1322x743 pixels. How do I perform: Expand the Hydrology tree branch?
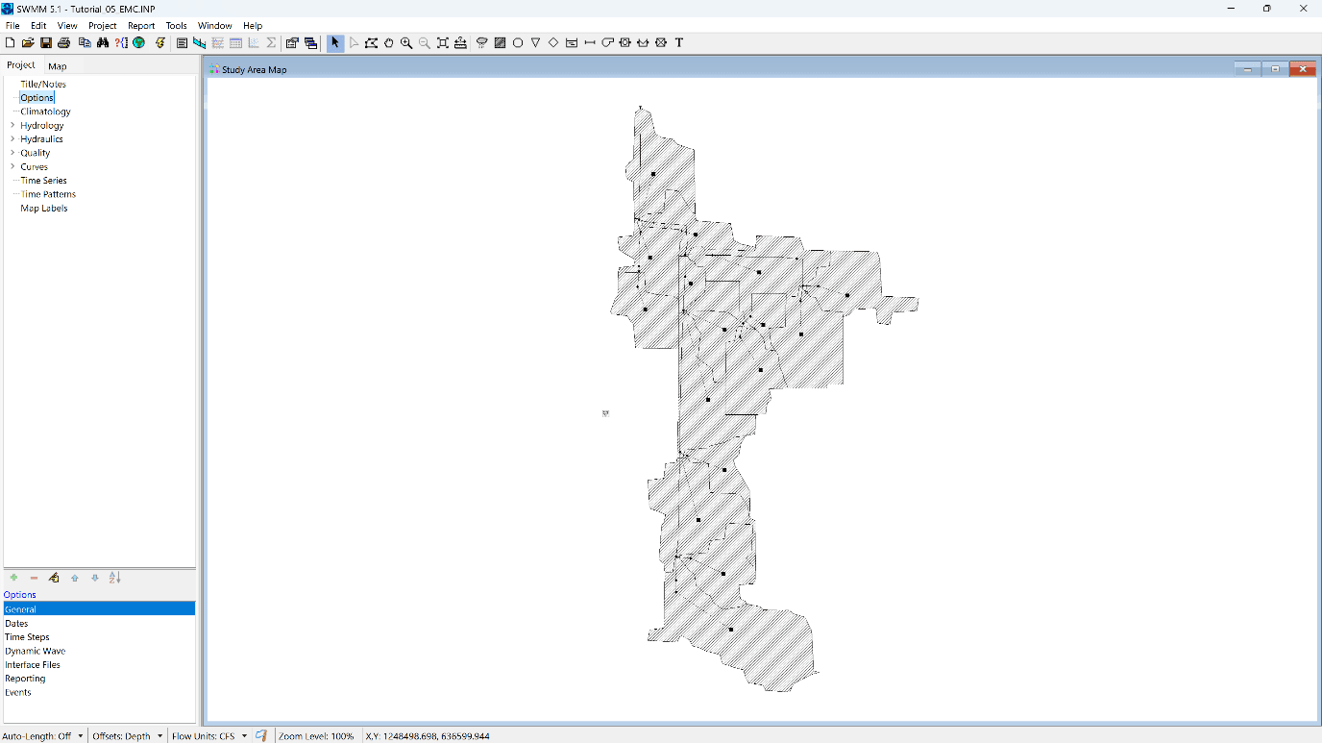(x=12, y=125)
